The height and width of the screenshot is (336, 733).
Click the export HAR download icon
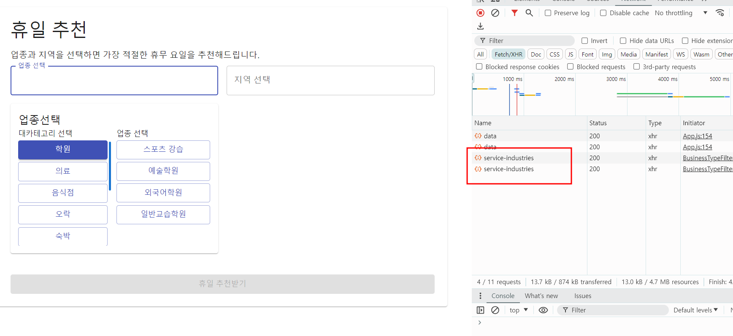tap(480, 26)
